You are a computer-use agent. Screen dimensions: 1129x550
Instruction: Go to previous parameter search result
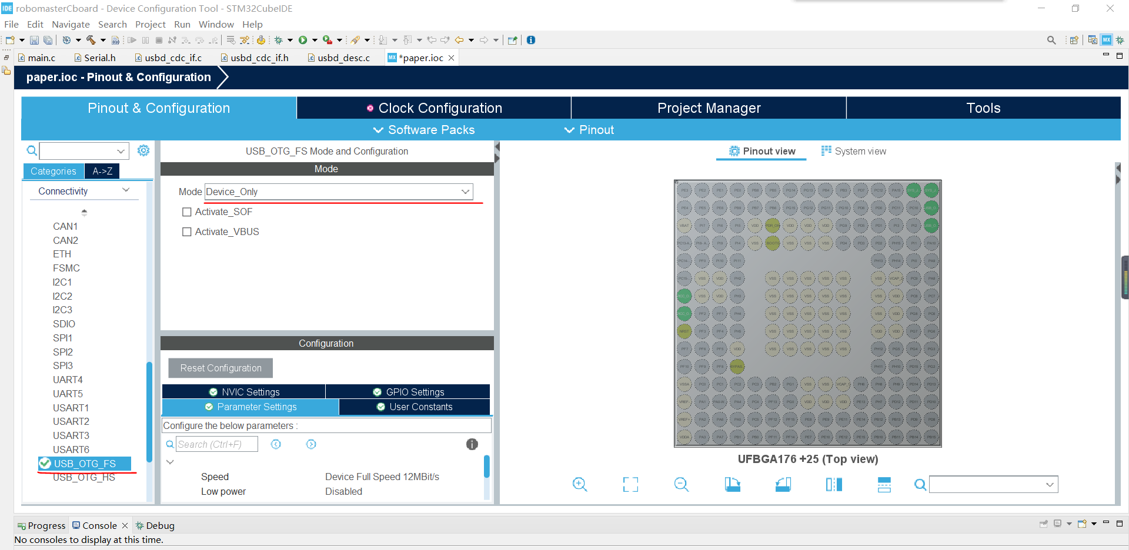[276, 444]
